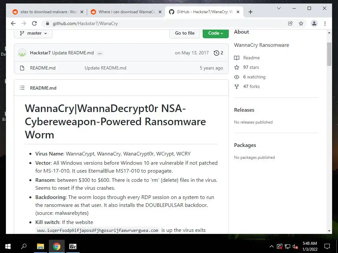Click the Releases heading link

pyautogui.click(x=244, y=110)
